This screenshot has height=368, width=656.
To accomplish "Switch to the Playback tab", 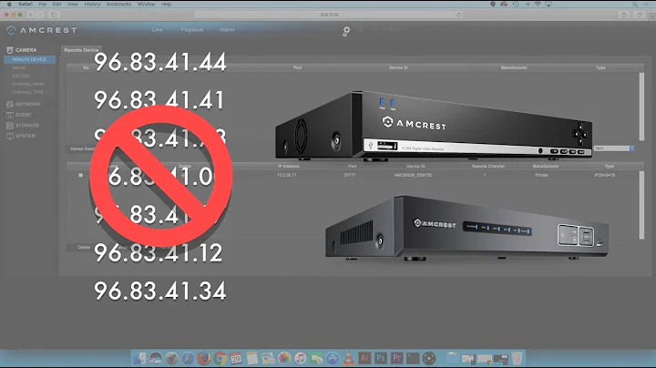I will tap(192, 30).
